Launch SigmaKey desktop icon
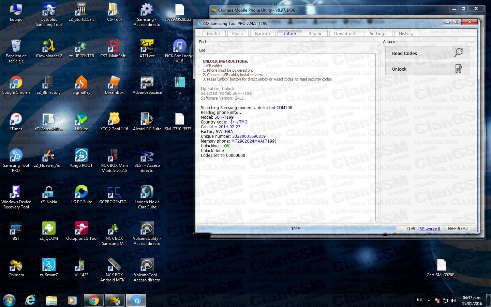The image size is (491, 307). pos(81,85)
